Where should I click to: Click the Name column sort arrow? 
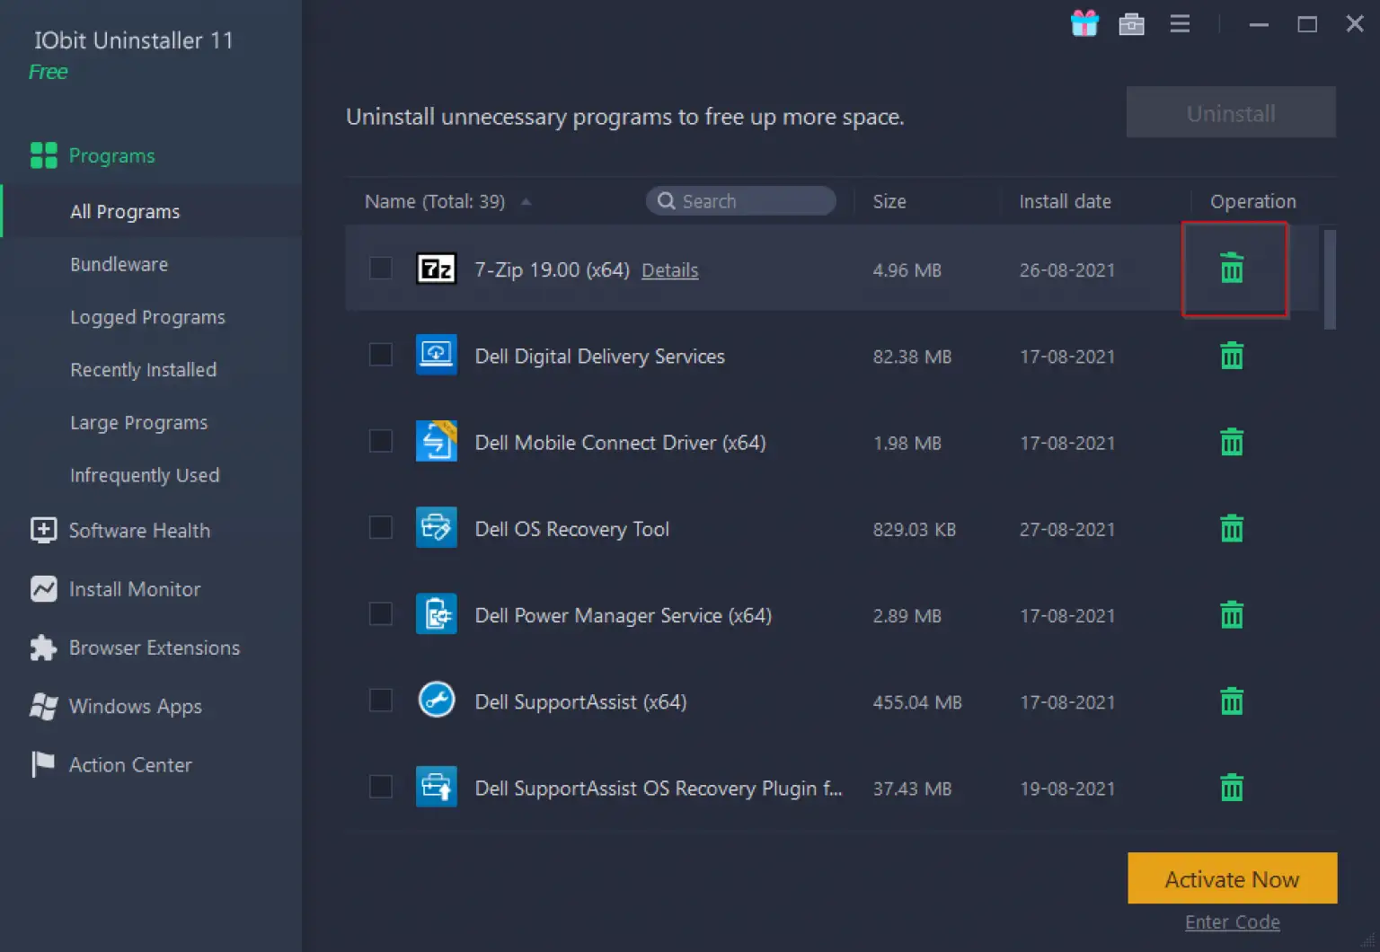[x=526, y=202]
